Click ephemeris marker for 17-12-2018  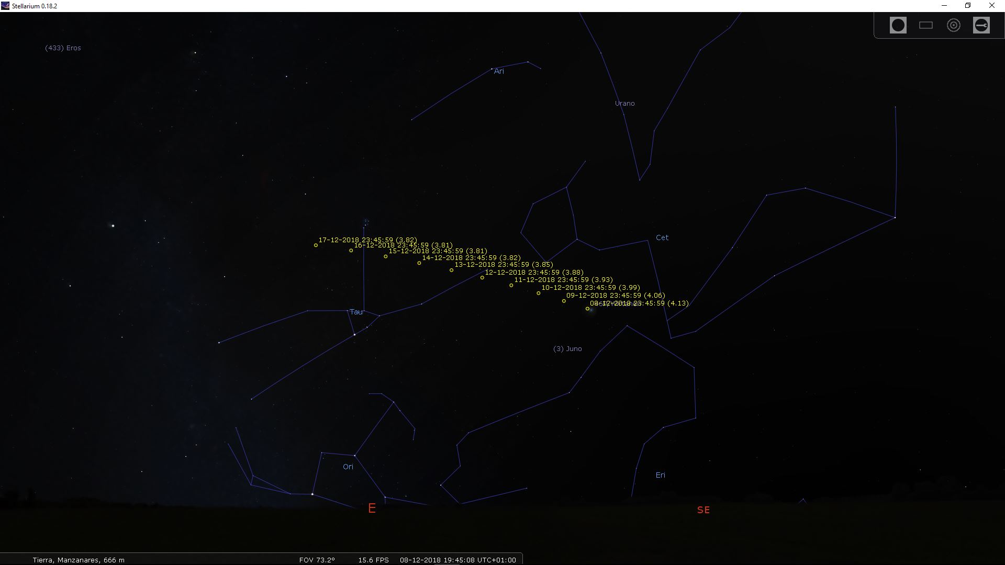point(316,245)
